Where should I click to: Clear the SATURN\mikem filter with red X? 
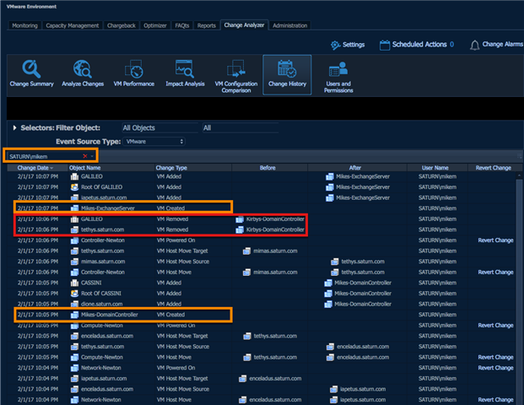[85, 156]
